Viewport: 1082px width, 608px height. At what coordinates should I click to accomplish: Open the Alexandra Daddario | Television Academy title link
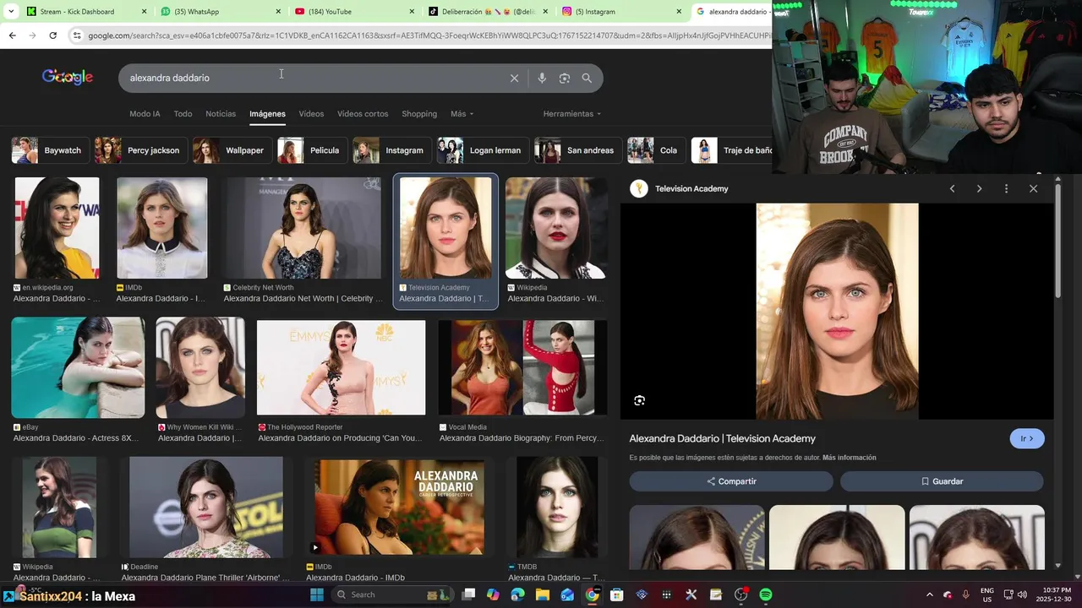point(722,438)
